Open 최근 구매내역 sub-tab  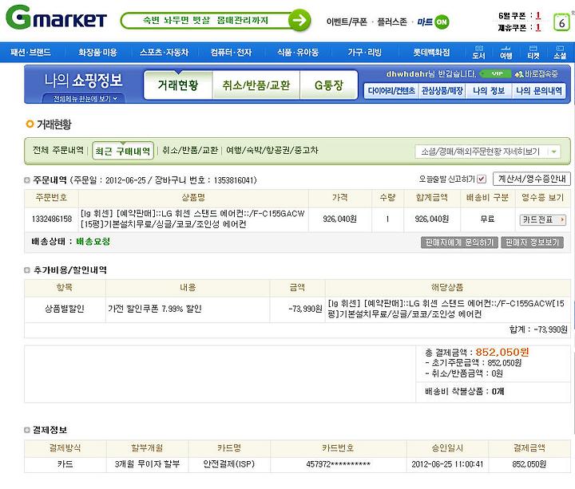tap(123, 151)
